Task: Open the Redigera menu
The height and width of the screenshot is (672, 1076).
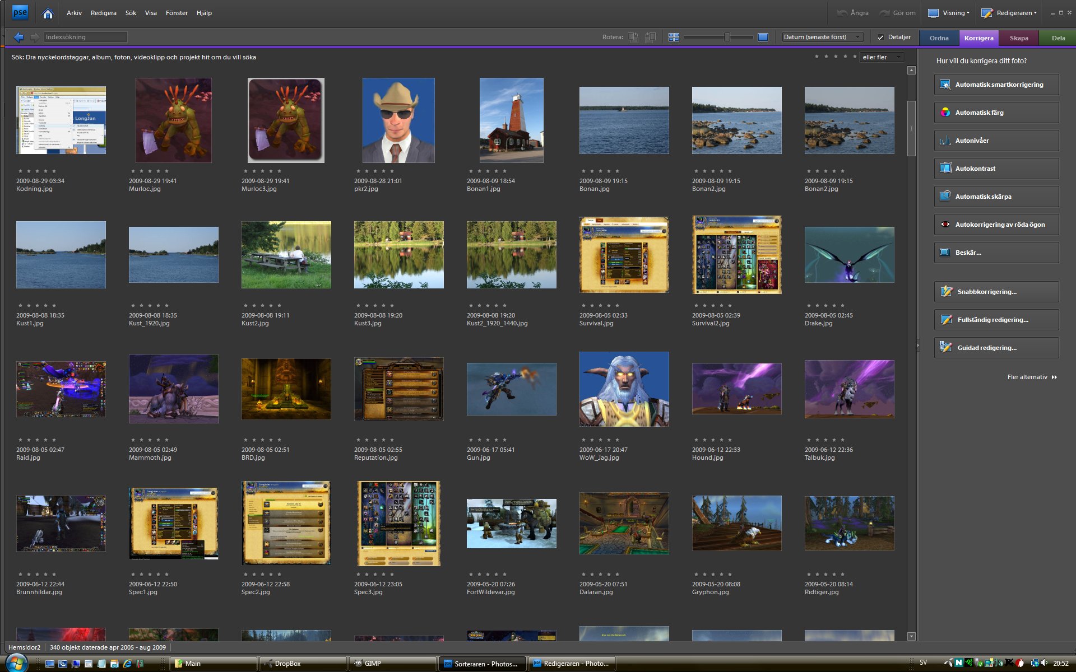Action: tap(104, 13)
